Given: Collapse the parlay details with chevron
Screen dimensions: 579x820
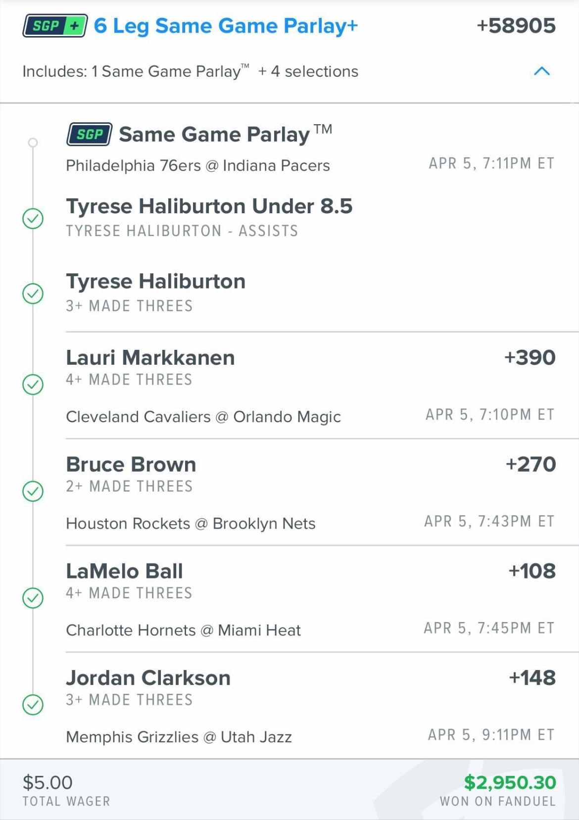Looking at the screenshot, I should tap(542, 71).
